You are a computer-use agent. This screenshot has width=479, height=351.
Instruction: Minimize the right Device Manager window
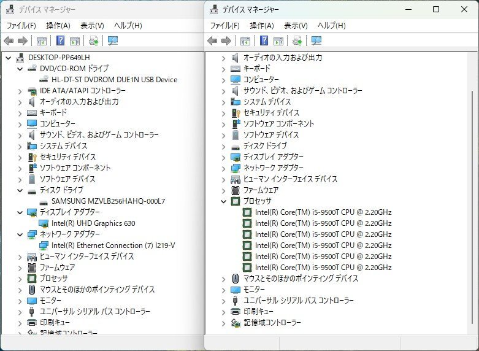pyautogui.click(x=408, y=9)
